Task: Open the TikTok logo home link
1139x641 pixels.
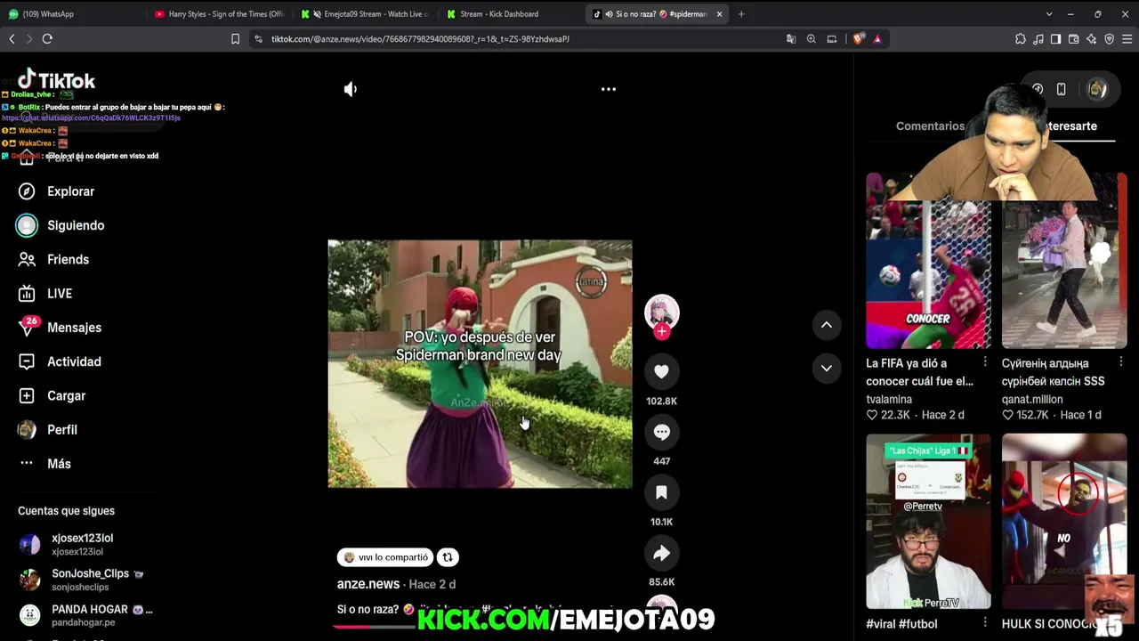Action: [x=56, y=80]
